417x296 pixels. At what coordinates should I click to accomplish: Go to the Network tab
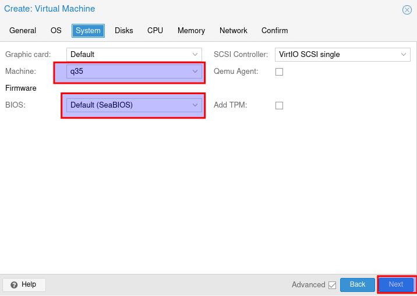click(233, 31)
